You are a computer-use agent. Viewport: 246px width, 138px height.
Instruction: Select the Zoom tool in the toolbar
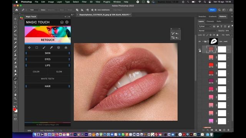[15, 99]
